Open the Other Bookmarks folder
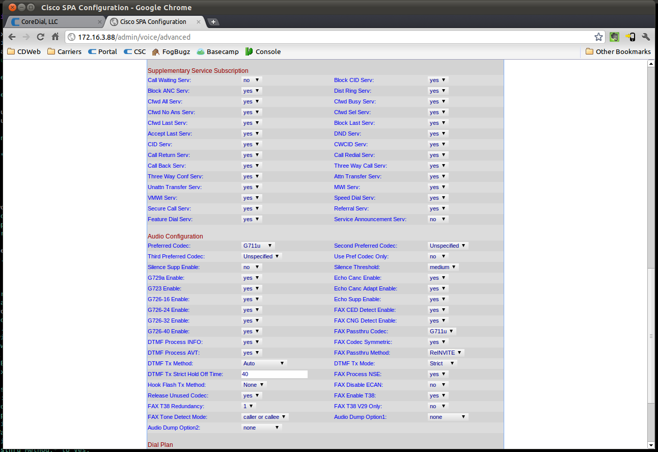The width and height of the screenshot is (658, 452). pyautogui.click(x=618, y=51)
